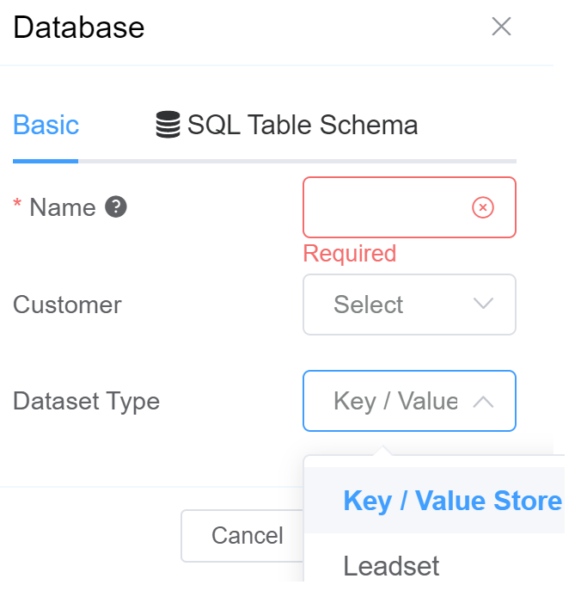581x597 pixels.
Task: Switch to the Basic tab
Action: (46, 126)
